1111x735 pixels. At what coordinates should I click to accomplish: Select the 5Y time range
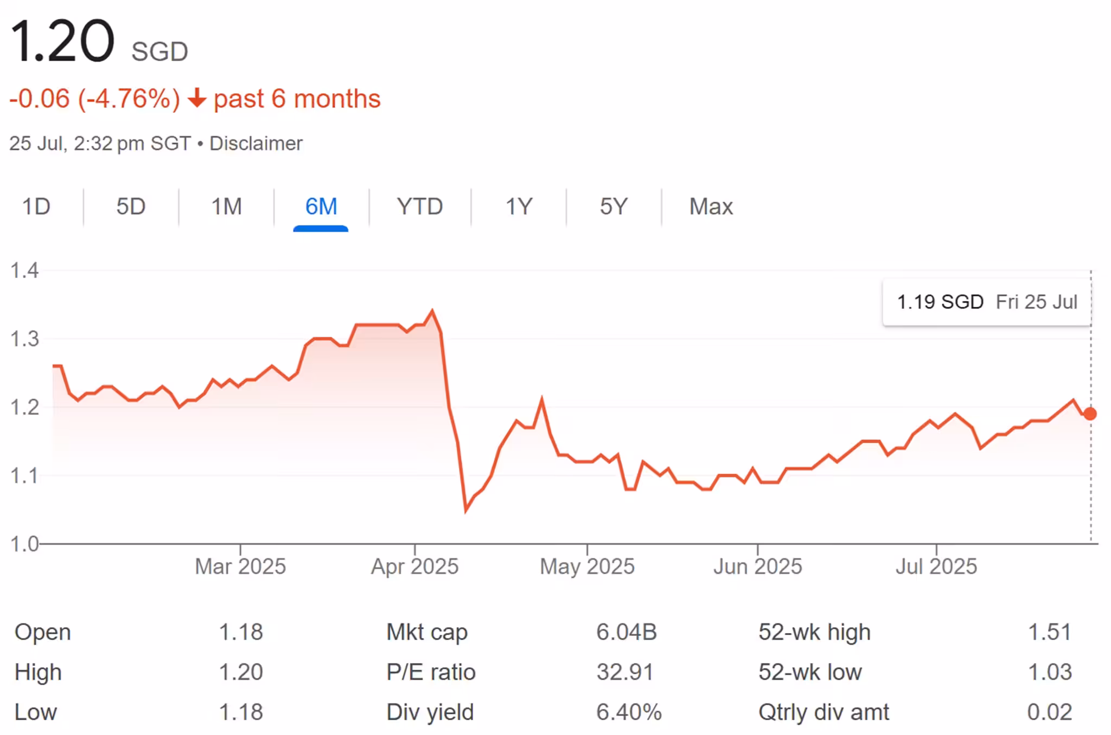coord(614,207)
